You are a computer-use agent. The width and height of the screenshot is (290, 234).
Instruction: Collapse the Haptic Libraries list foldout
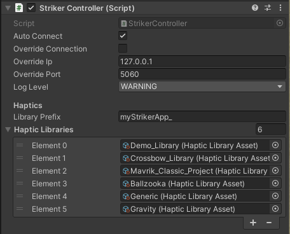[8, 130]
